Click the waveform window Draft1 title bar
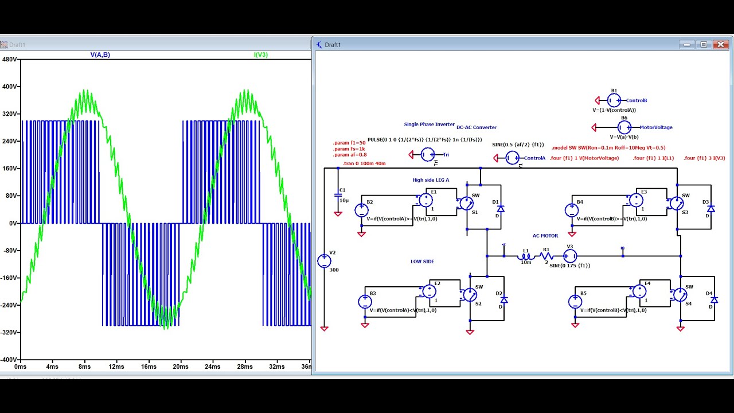This screenshot has height=413, width=734. pos(155,44)
